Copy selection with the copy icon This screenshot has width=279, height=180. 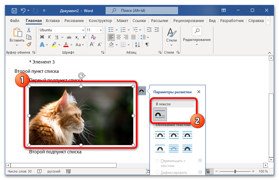(x=29, y=37)
